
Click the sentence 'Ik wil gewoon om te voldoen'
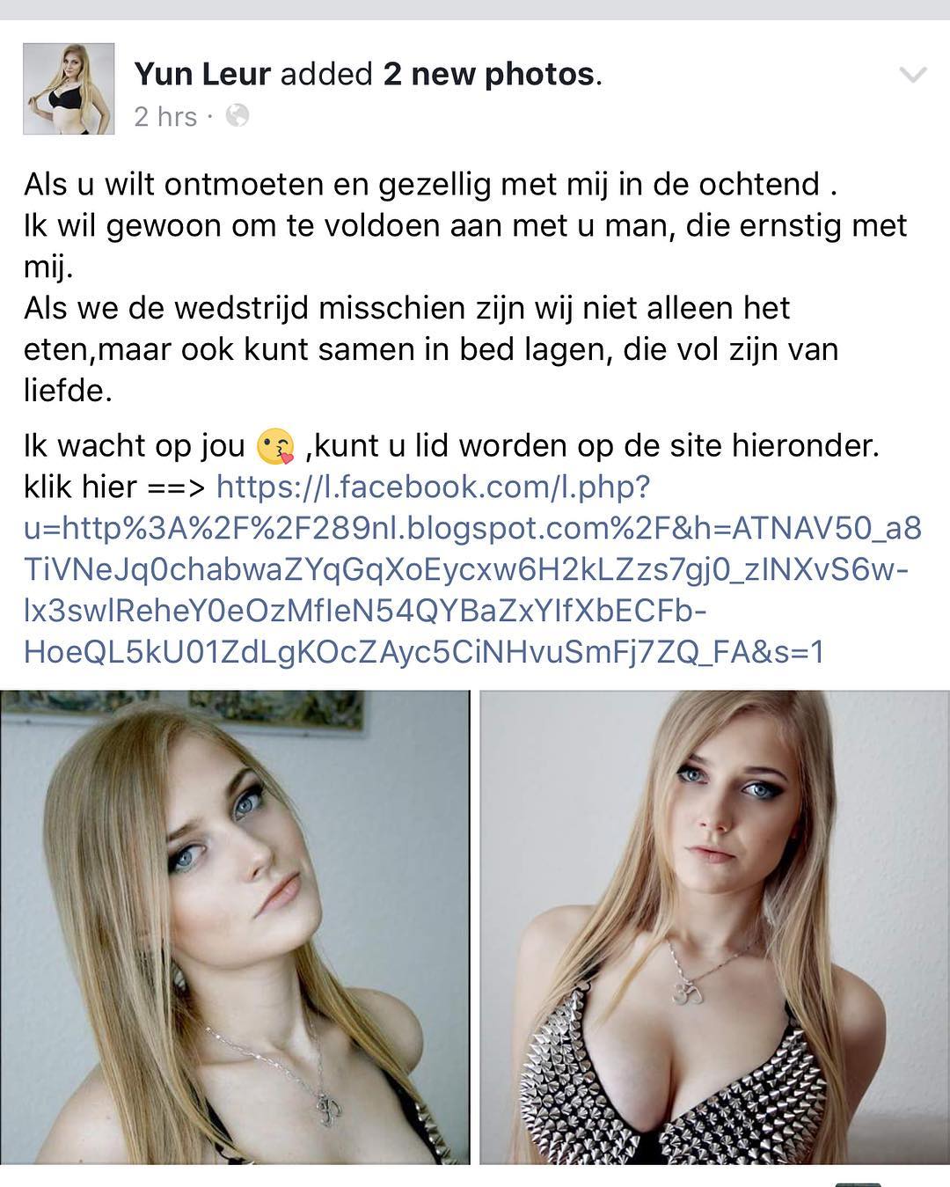point(464,247)
